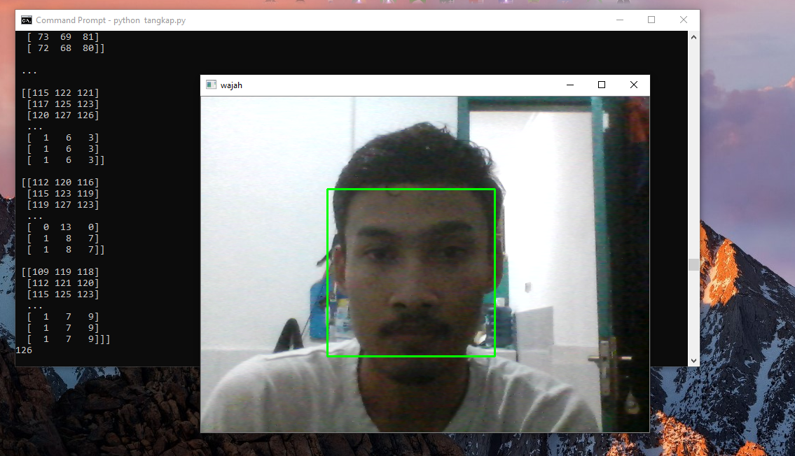Screen dimensions: 795x456
Task: Minimize the Command Prompt window
Action: [x=620, y=20]
